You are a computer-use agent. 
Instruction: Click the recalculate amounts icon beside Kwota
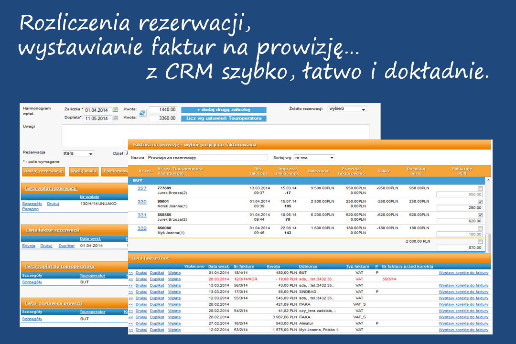point(142,113)
